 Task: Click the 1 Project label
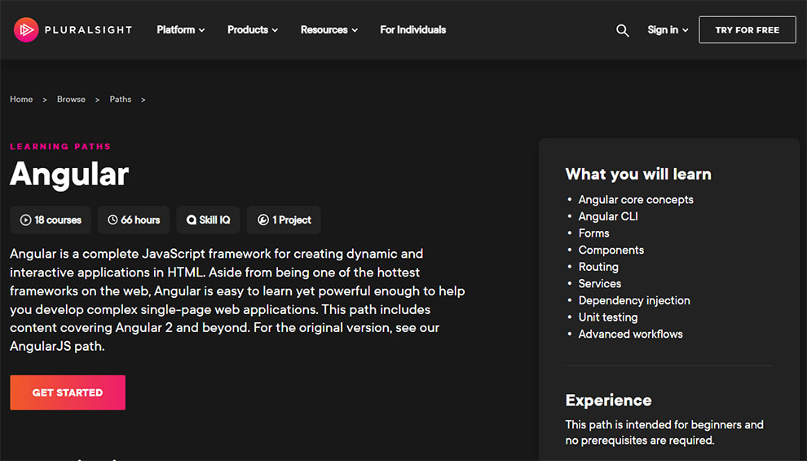pos(292,220)
